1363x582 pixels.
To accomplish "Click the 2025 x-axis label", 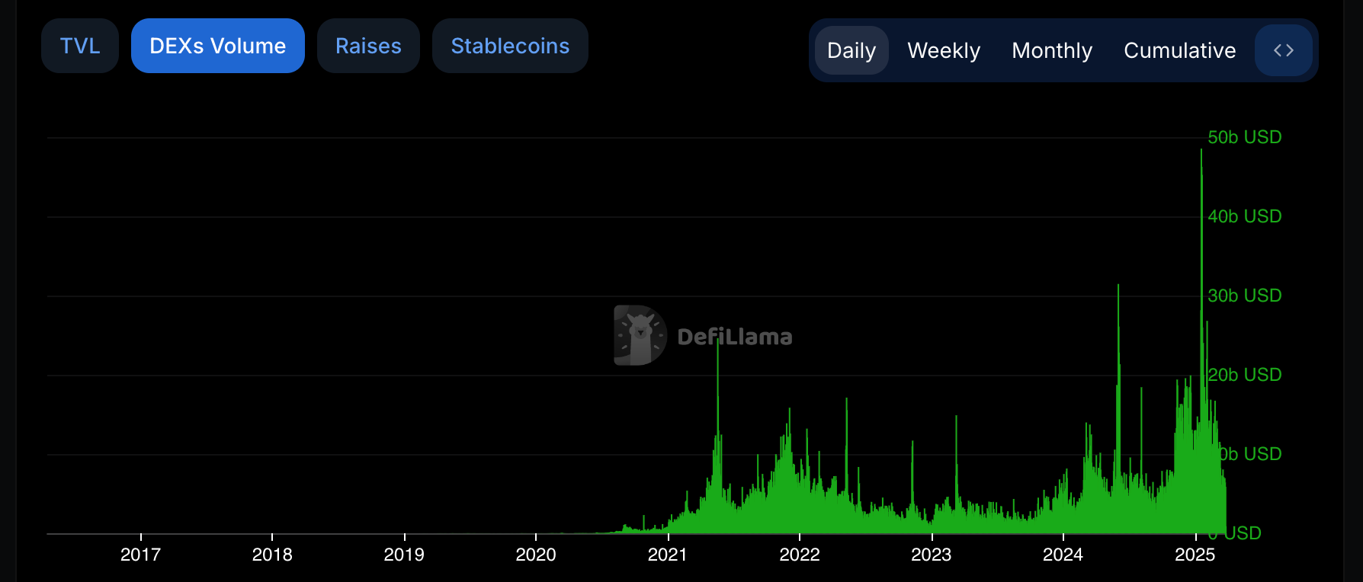I will click(1195, 555).
